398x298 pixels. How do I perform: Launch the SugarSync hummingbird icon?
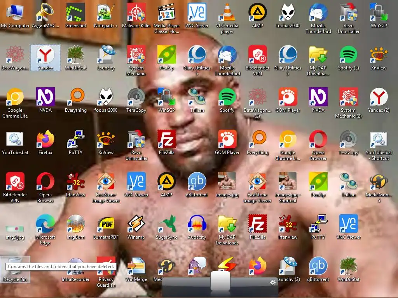click(x=166, y=227)
